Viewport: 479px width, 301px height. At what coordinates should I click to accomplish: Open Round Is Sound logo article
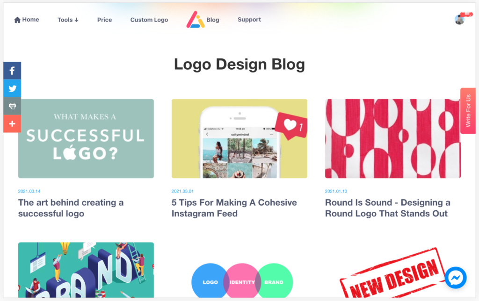388,208
